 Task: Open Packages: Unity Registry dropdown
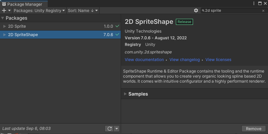(39, 11)
